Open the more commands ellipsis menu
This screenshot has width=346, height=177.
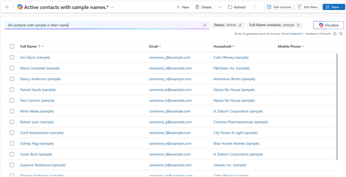click(x=255, y=7)
